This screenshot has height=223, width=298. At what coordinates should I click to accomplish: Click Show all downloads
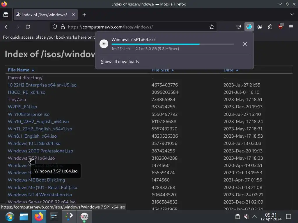[x=120, y=62]
